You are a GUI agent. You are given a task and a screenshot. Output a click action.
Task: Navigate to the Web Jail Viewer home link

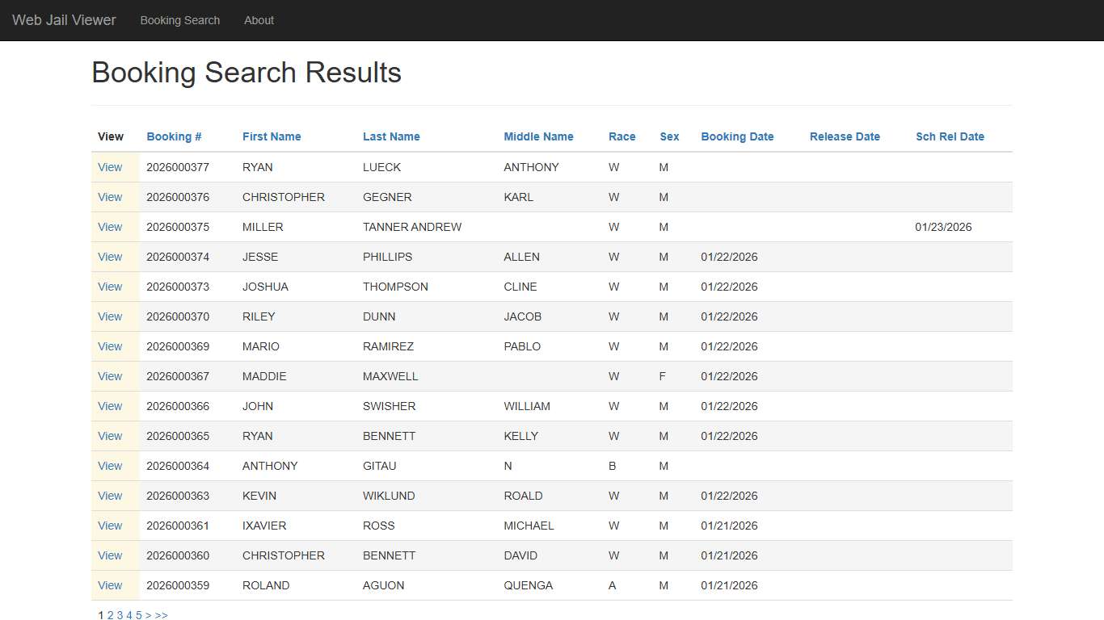[64, 20]
